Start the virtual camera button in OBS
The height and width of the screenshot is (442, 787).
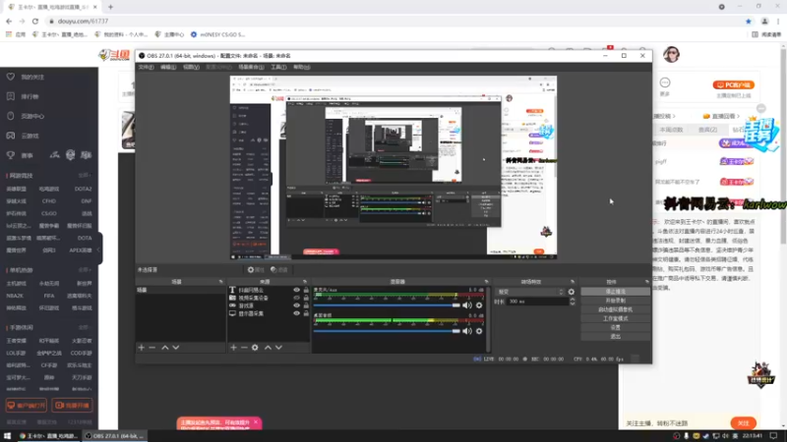[616, 309]
